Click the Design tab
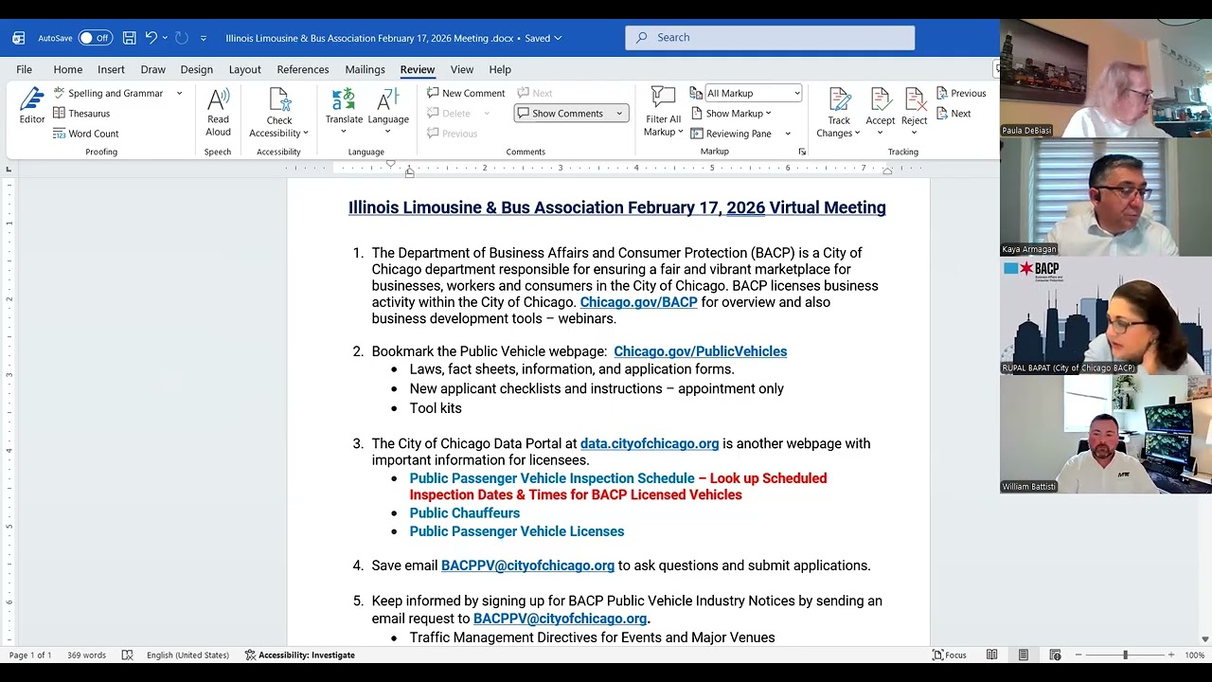The height and width of the screenshot is (682, 1212). coord(196,69)
